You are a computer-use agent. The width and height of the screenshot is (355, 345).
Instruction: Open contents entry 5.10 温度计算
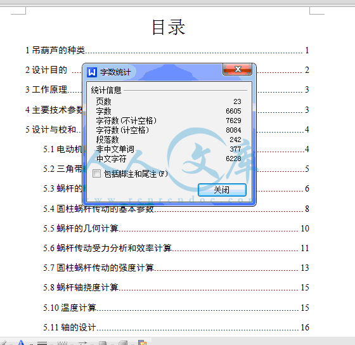tap(176, 308)
